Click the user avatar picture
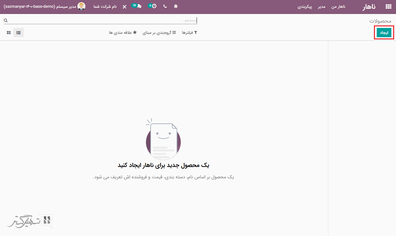396x236 pixels. pyautogui.click(x=81, y=6)
